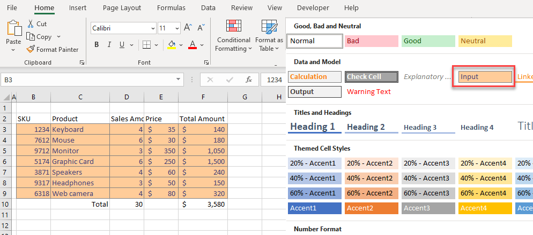
Task: Apply the Good cell style
Action: click(428, 41)
